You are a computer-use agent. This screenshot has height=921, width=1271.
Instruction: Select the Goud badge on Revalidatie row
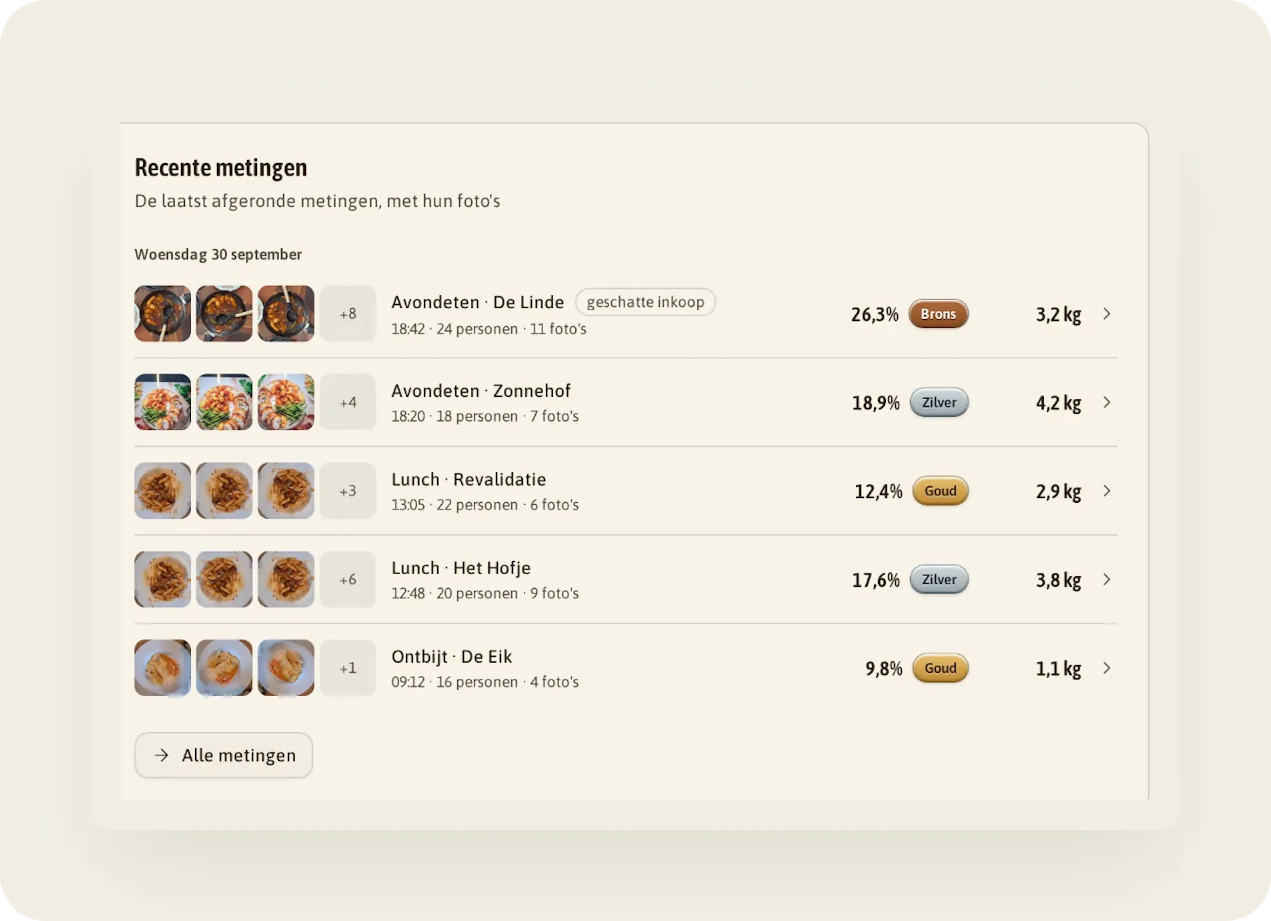pos(940,491)
